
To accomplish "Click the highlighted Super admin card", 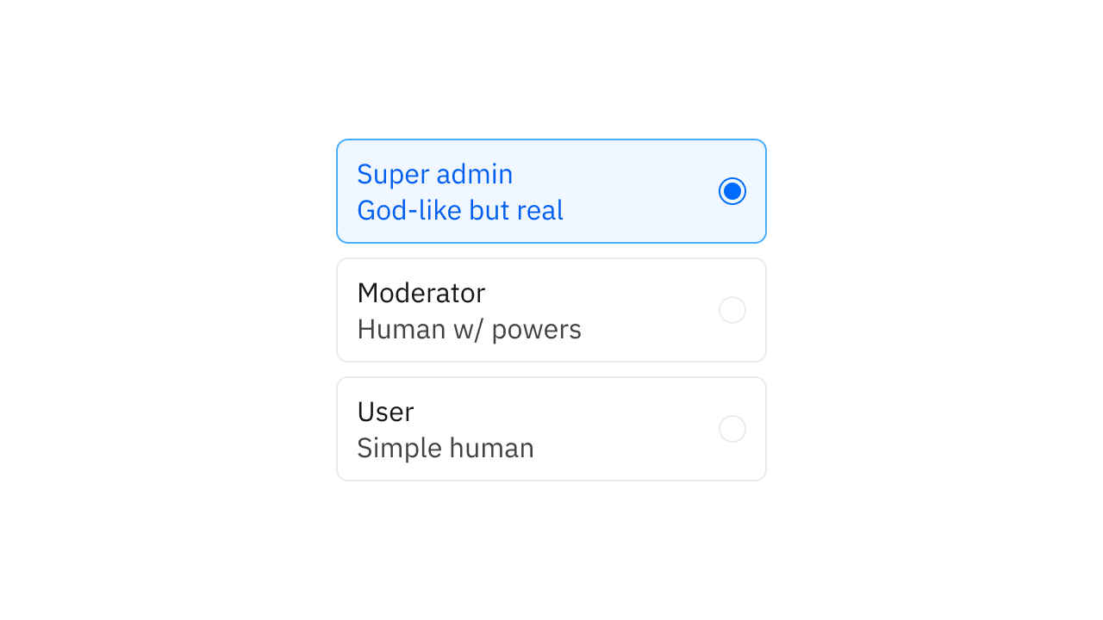I will coord(551,191).
